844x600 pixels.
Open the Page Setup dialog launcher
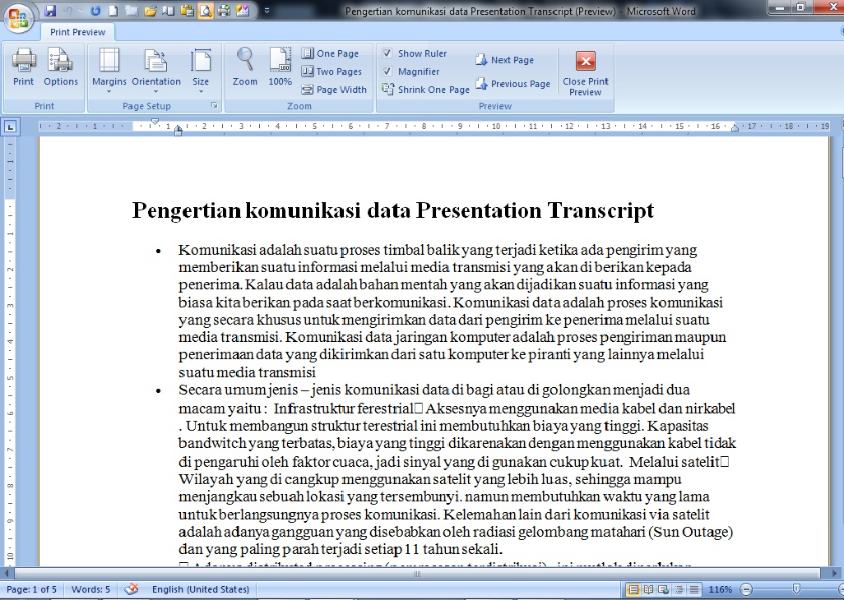click(x=216, y=105)
